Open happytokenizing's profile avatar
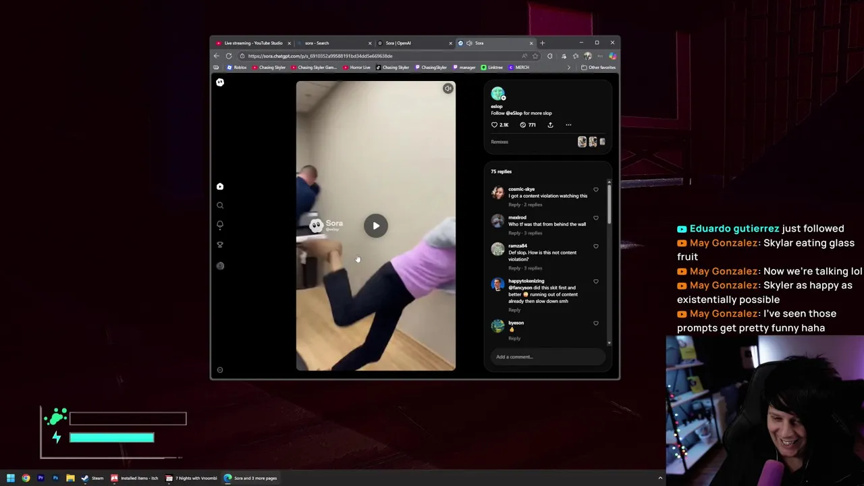The width and height of the screenshot is (864, 486). pyautogui.click(x=497, y=284)
